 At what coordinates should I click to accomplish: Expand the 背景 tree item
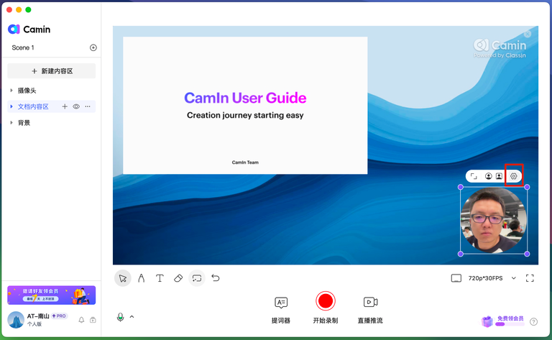pyautogui.click(x=11, y=123)
